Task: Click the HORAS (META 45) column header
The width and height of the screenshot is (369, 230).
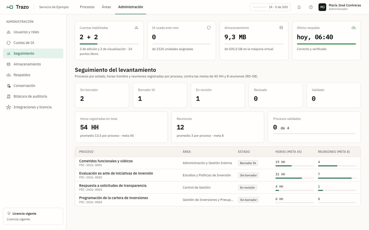Action: point(289,152)
